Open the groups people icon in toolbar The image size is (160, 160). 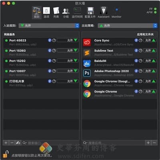[66, 12]
